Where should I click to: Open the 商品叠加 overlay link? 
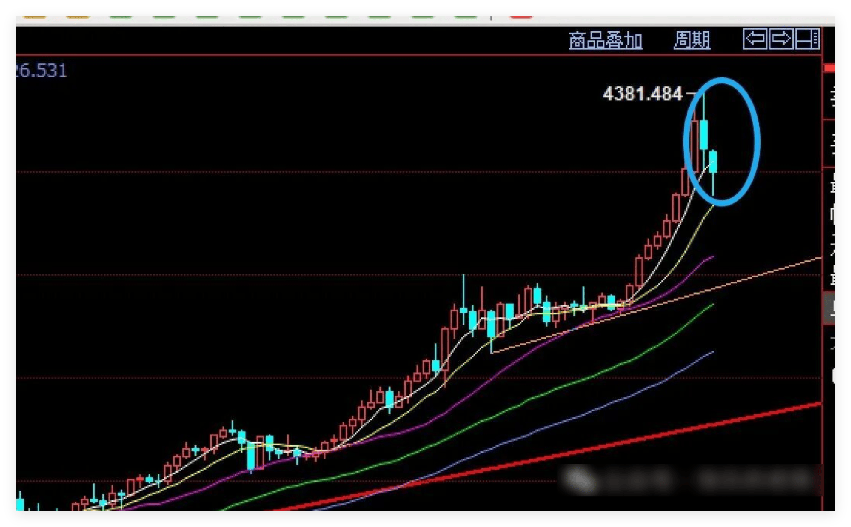(x=605, y=41)
